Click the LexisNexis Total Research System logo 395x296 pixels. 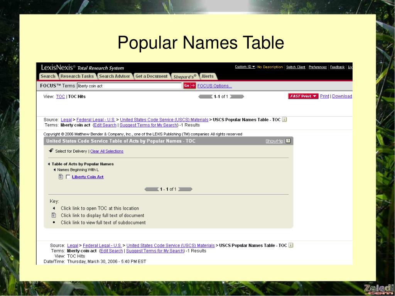click(83, 68)
